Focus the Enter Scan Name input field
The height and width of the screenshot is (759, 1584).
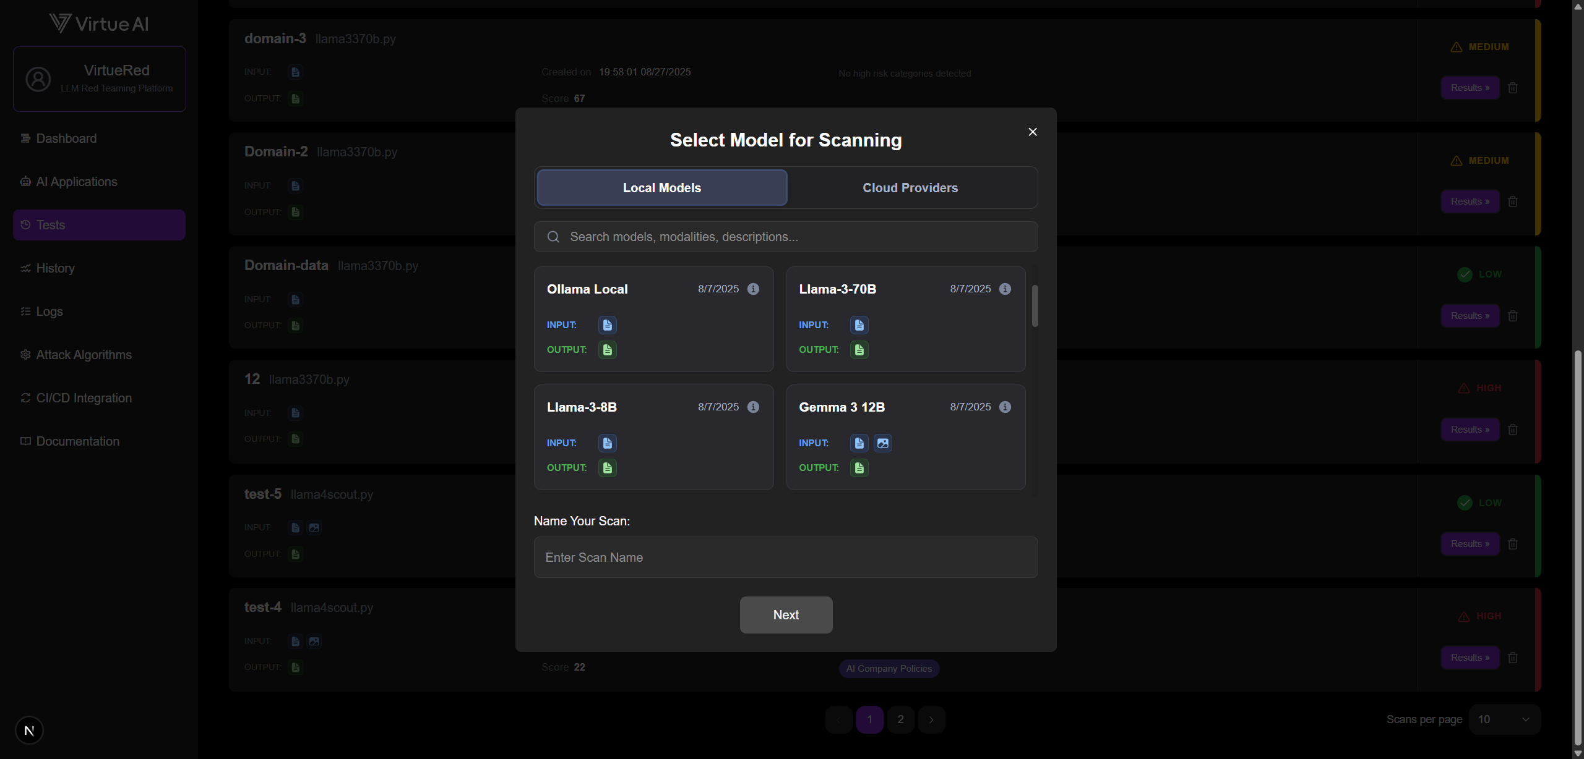tap(785, 557)
